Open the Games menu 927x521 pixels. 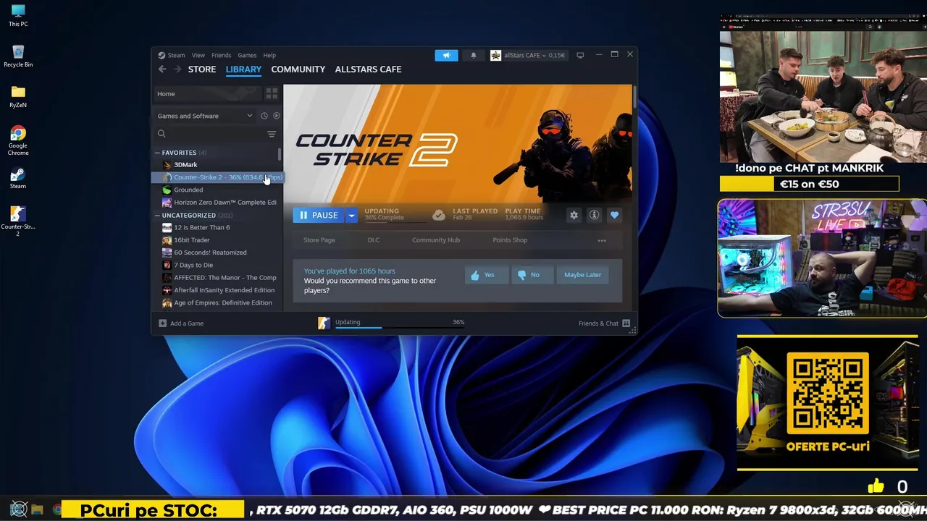click(x=247, y=55)
